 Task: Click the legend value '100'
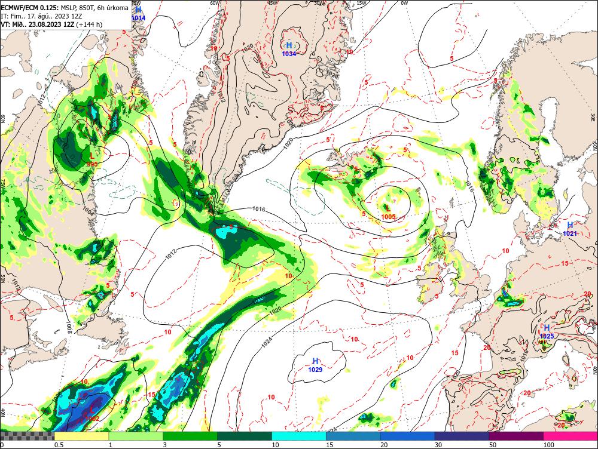click(549, 445)
